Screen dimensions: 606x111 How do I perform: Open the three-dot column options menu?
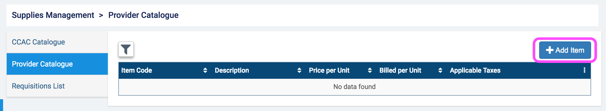584,70
